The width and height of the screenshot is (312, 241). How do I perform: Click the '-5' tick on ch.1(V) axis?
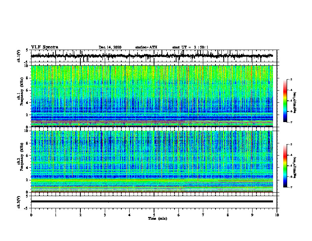pos(26,62)
